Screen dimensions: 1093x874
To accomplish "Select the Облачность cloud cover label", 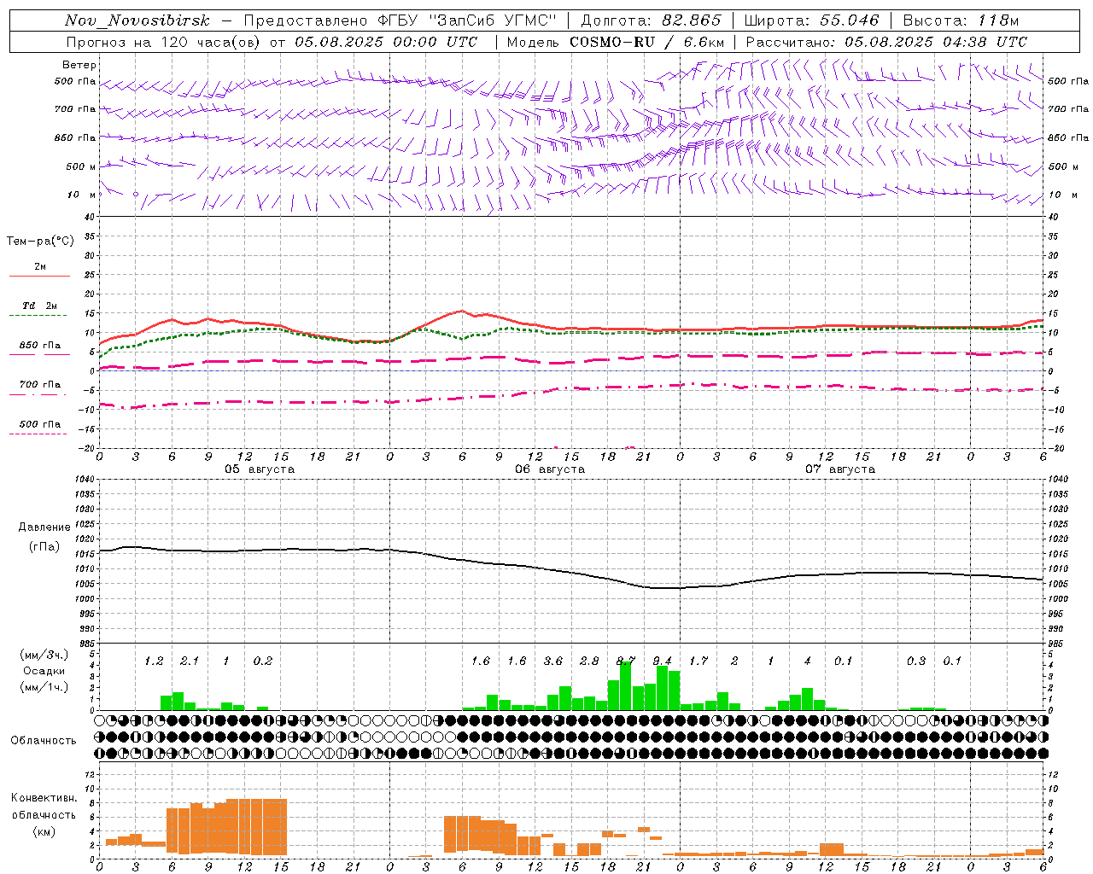I will (44, 741).
